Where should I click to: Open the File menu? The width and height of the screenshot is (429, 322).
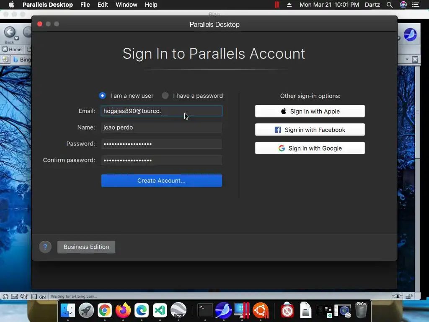click(85, 5)
